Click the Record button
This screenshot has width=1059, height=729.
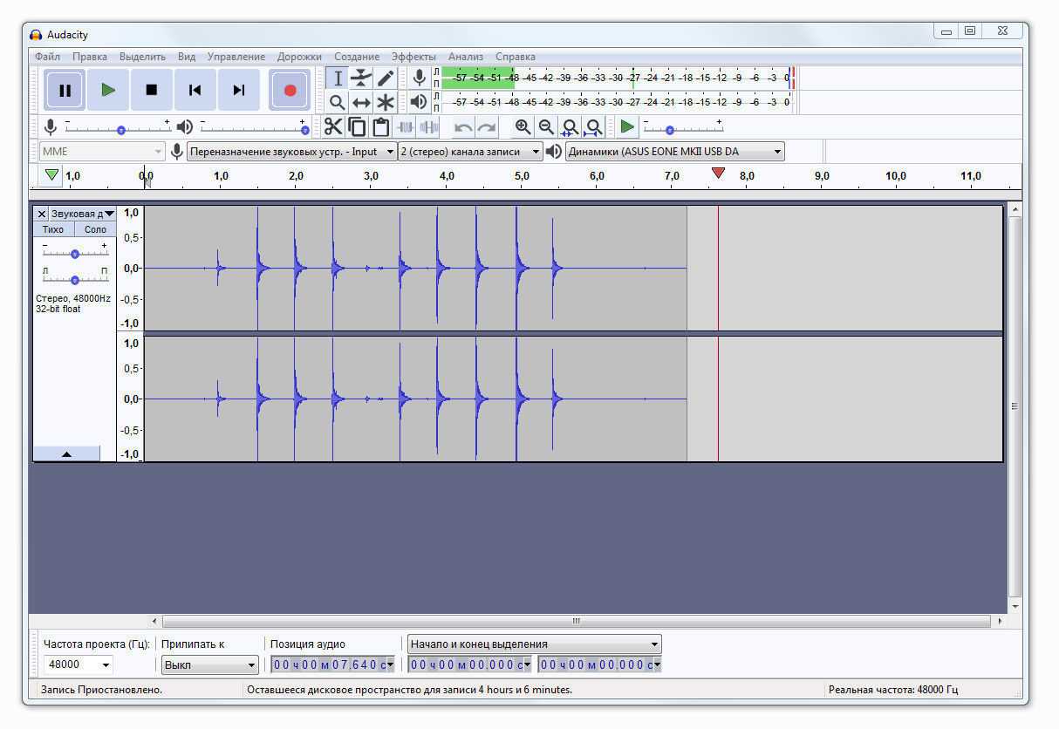tap(290, 90)
